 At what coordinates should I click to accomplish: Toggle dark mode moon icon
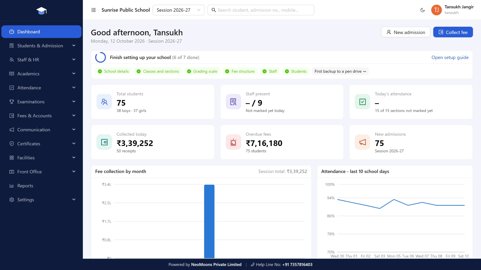tap(422, 10)
